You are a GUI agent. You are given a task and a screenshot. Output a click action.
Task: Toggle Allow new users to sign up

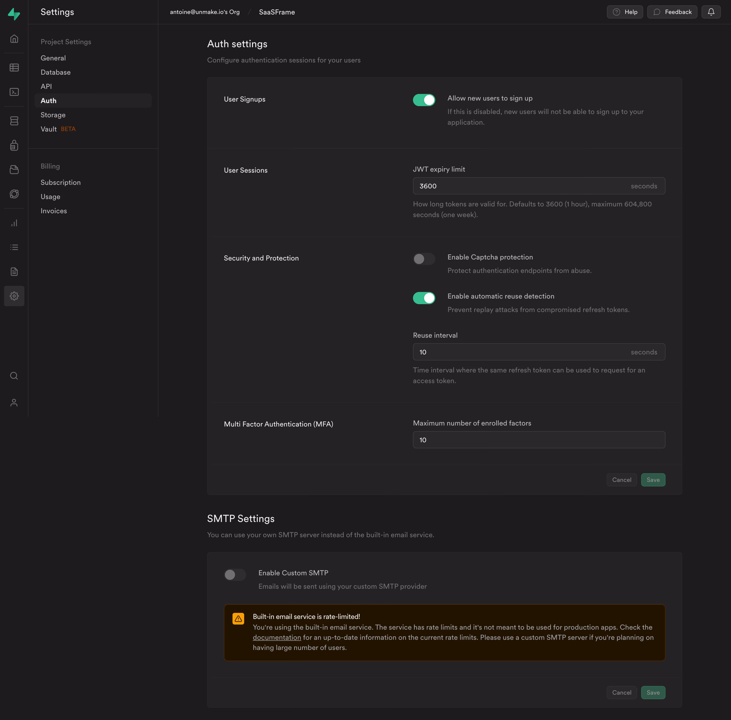tap(424, 100)
